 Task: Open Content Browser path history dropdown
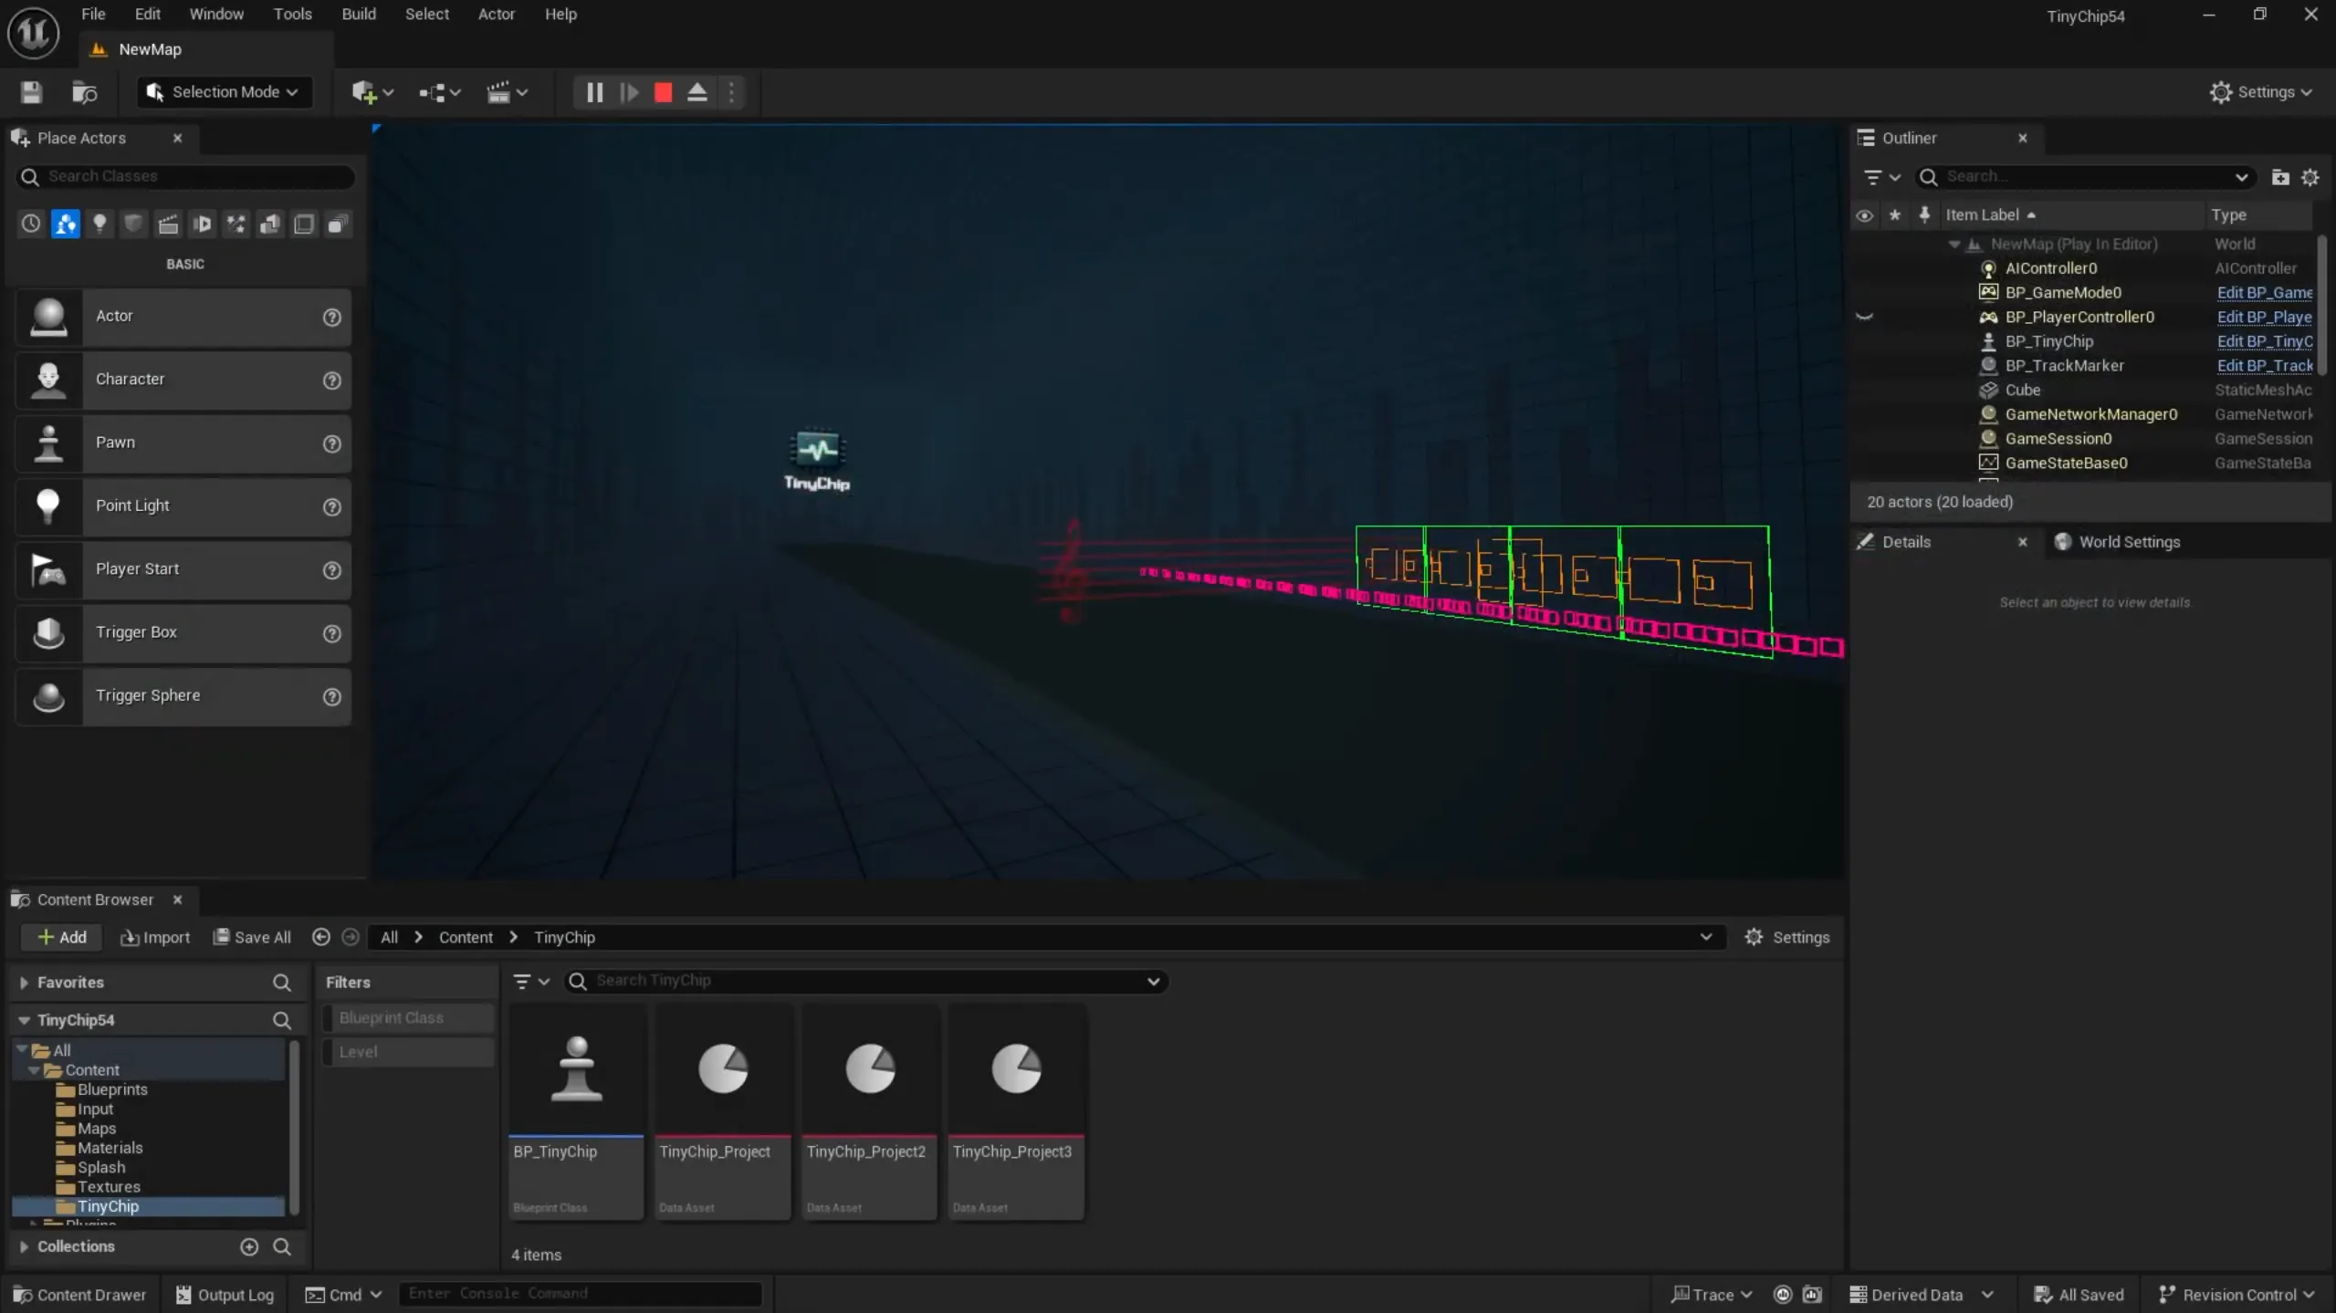pos(1705,937)
